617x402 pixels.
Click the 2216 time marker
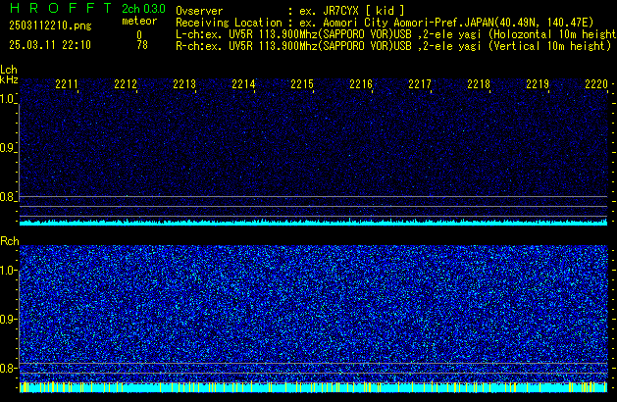(x=361, y=84)
